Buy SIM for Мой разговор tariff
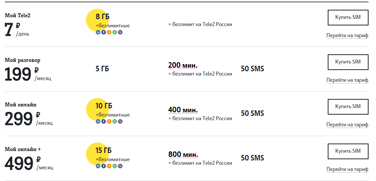The width and height of the screenshot is (376, 181). [348, 62]
